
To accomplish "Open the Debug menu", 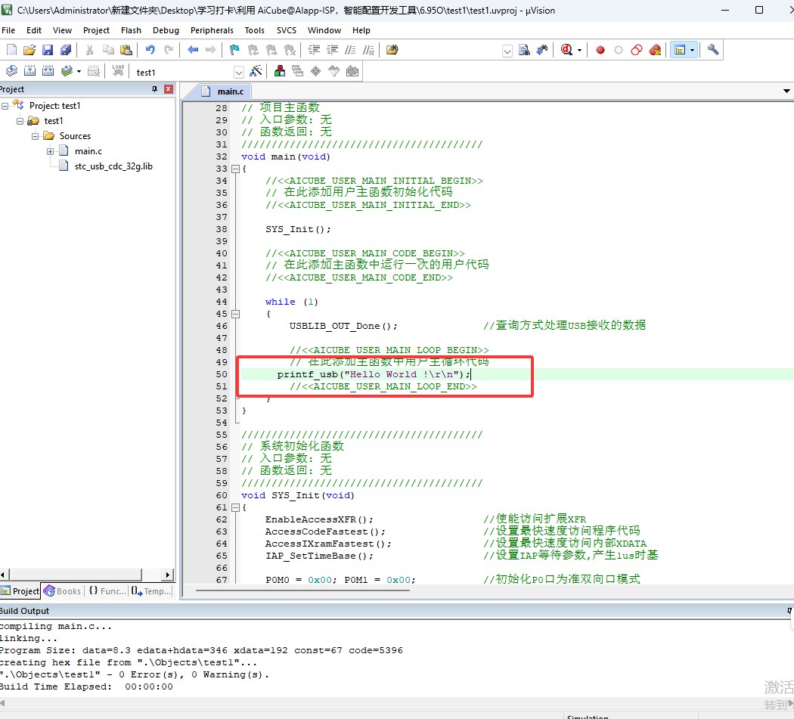I will [x=166, y=30].
